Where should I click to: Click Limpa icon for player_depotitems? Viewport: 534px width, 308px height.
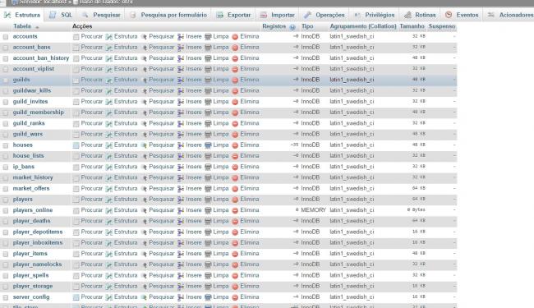point(208,232)
